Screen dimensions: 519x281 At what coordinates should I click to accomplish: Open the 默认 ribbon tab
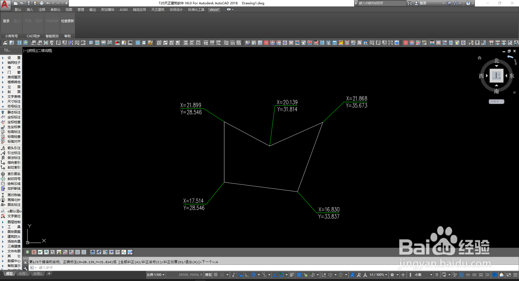pos(18,10)
